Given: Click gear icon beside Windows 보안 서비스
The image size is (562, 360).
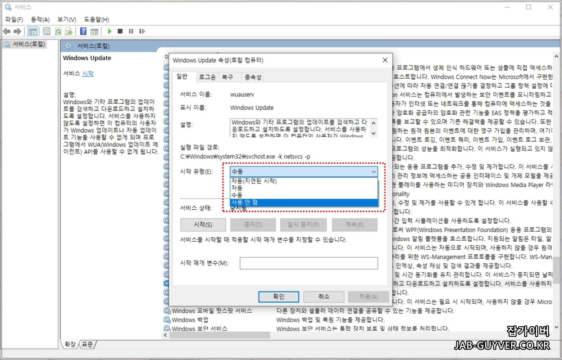Looking at the screenshot, I should pyautogui.click(x=167, y=329).
